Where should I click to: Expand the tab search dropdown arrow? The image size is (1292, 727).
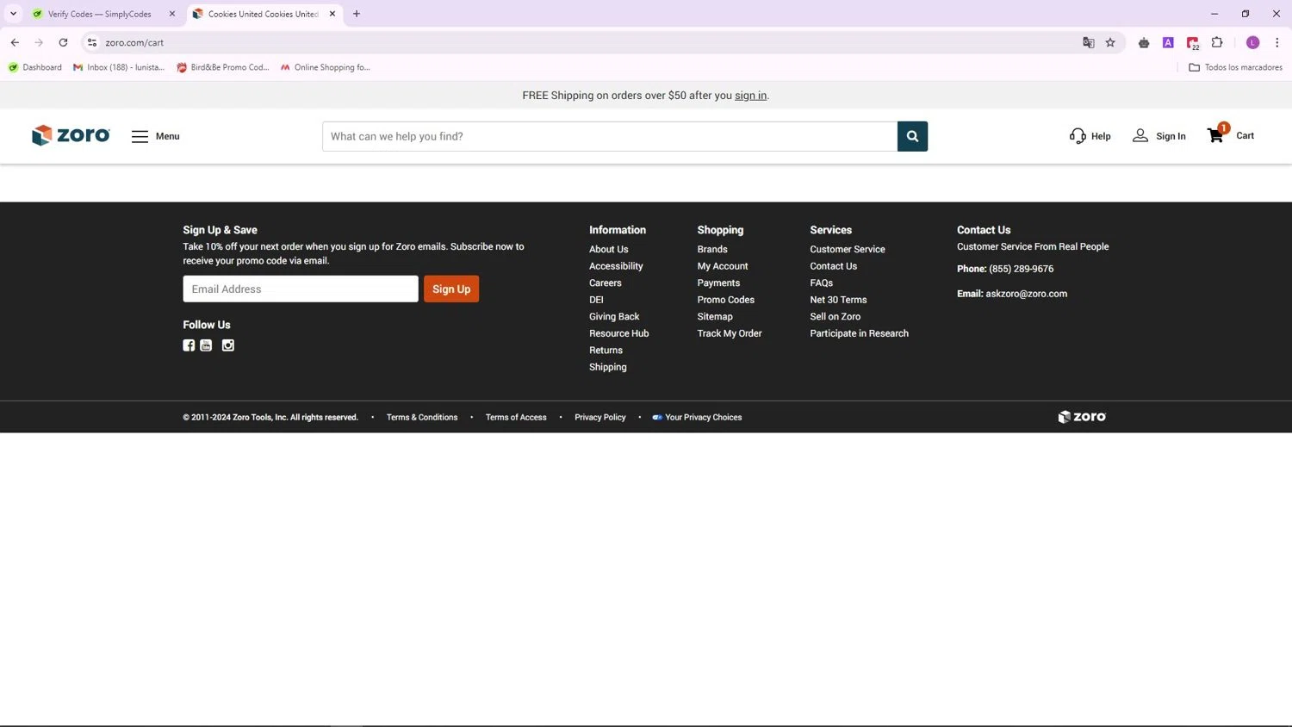click(x=13, y=14)
